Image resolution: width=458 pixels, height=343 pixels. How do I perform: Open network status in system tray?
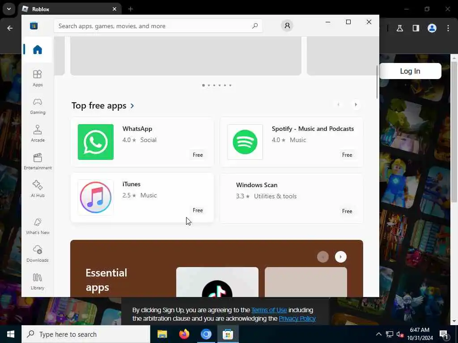point(390,334)
